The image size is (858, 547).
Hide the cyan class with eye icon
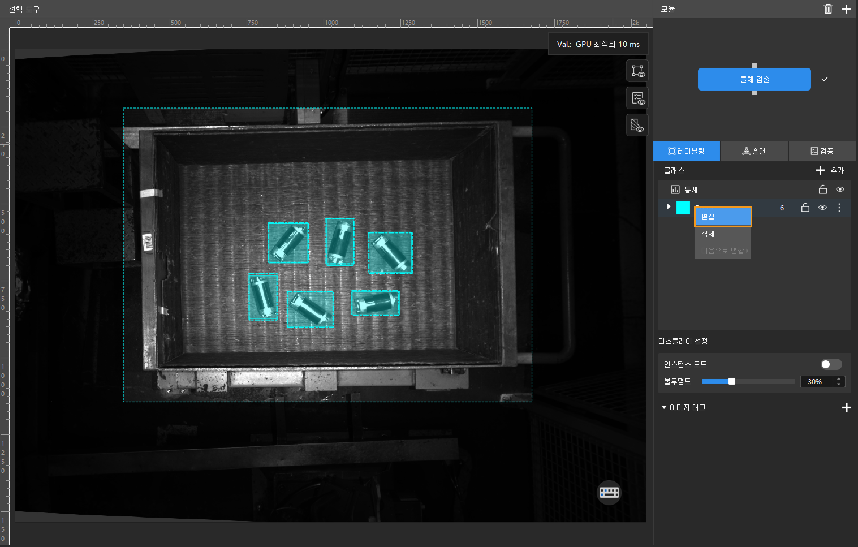[822, 208]
